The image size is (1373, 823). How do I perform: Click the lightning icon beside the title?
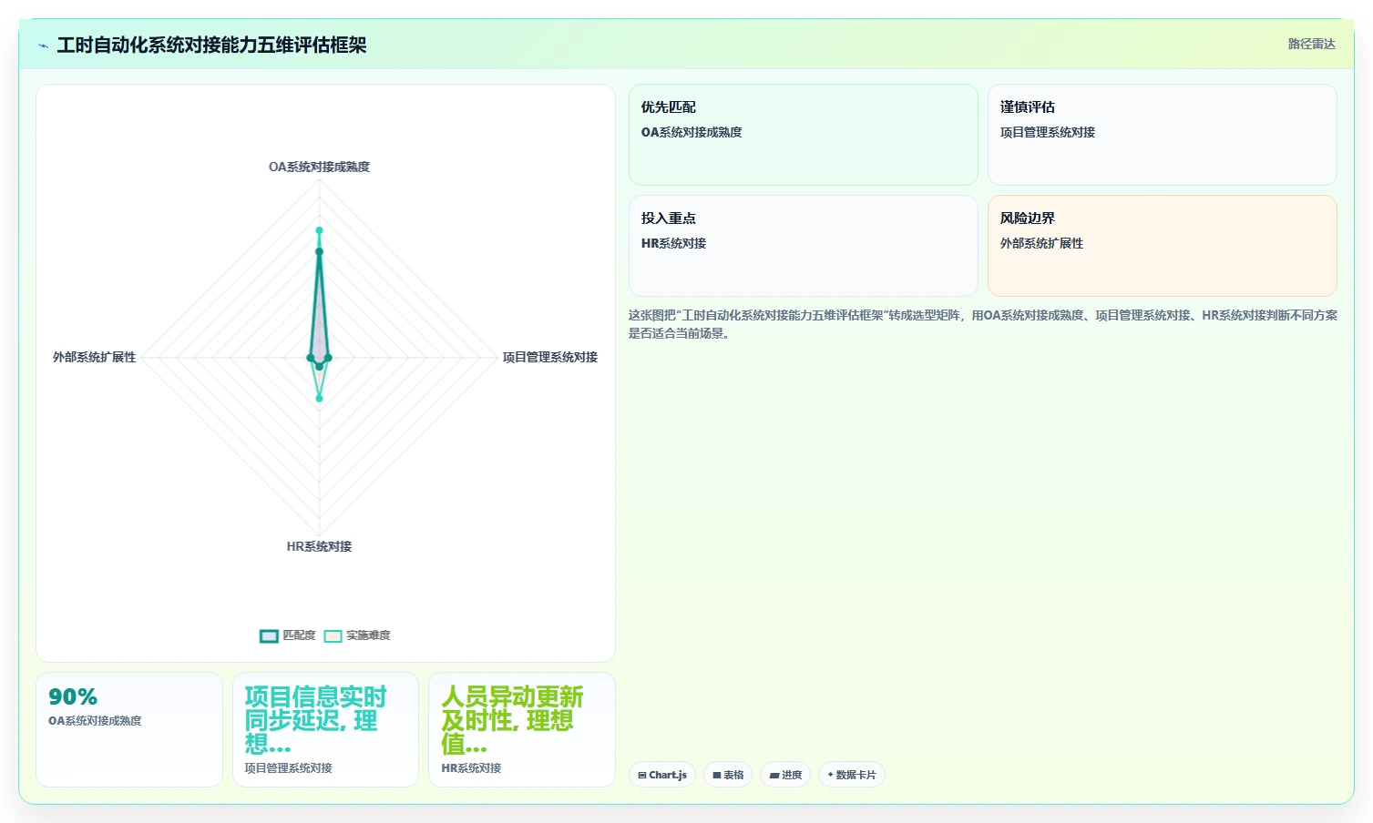tap(43, 46)
